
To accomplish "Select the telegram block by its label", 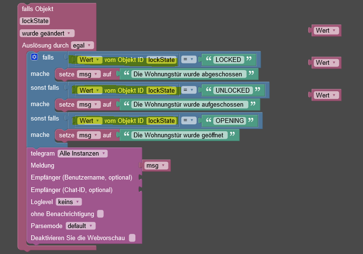I will (43, 154).
